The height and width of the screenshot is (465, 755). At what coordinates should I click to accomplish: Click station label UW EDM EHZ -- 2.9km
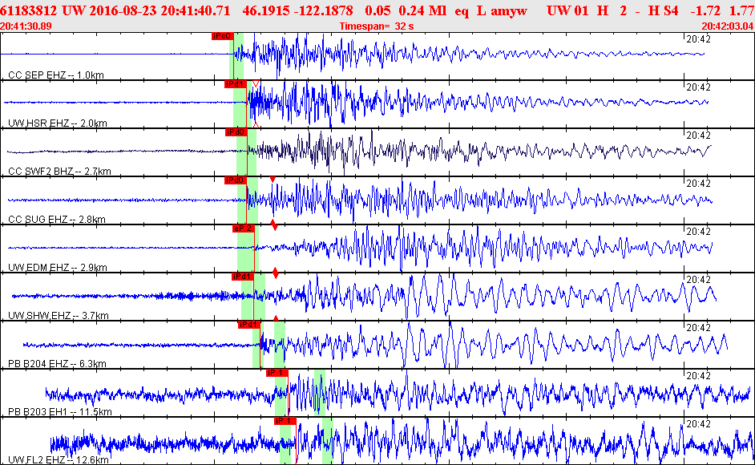click(57, 268)
